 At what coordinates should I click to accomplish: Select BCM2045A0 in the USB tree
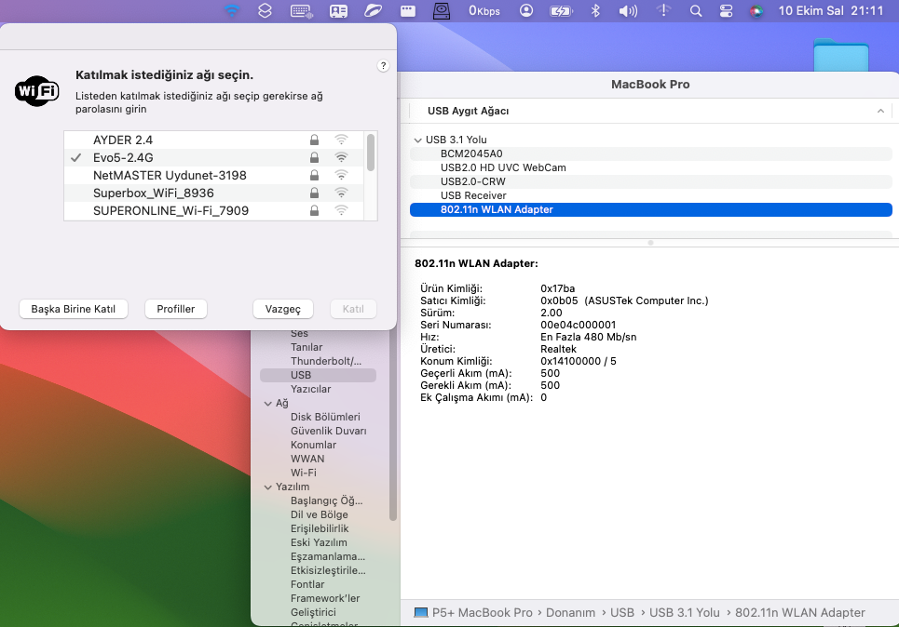pyautogui.click(x=651, y=153)
